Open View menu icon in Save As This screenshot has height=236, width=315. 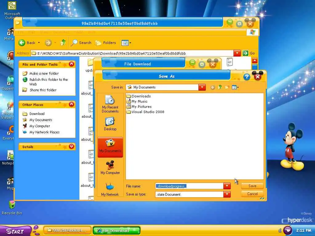(x=235, y=87)
